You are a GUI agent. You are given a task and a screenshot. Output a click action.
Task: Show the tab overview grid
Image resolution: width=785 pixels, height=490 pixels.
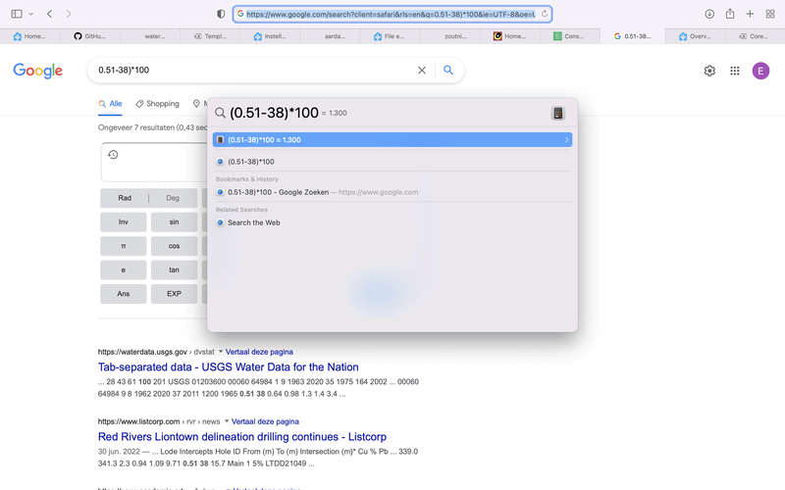[x=770, y=14]
